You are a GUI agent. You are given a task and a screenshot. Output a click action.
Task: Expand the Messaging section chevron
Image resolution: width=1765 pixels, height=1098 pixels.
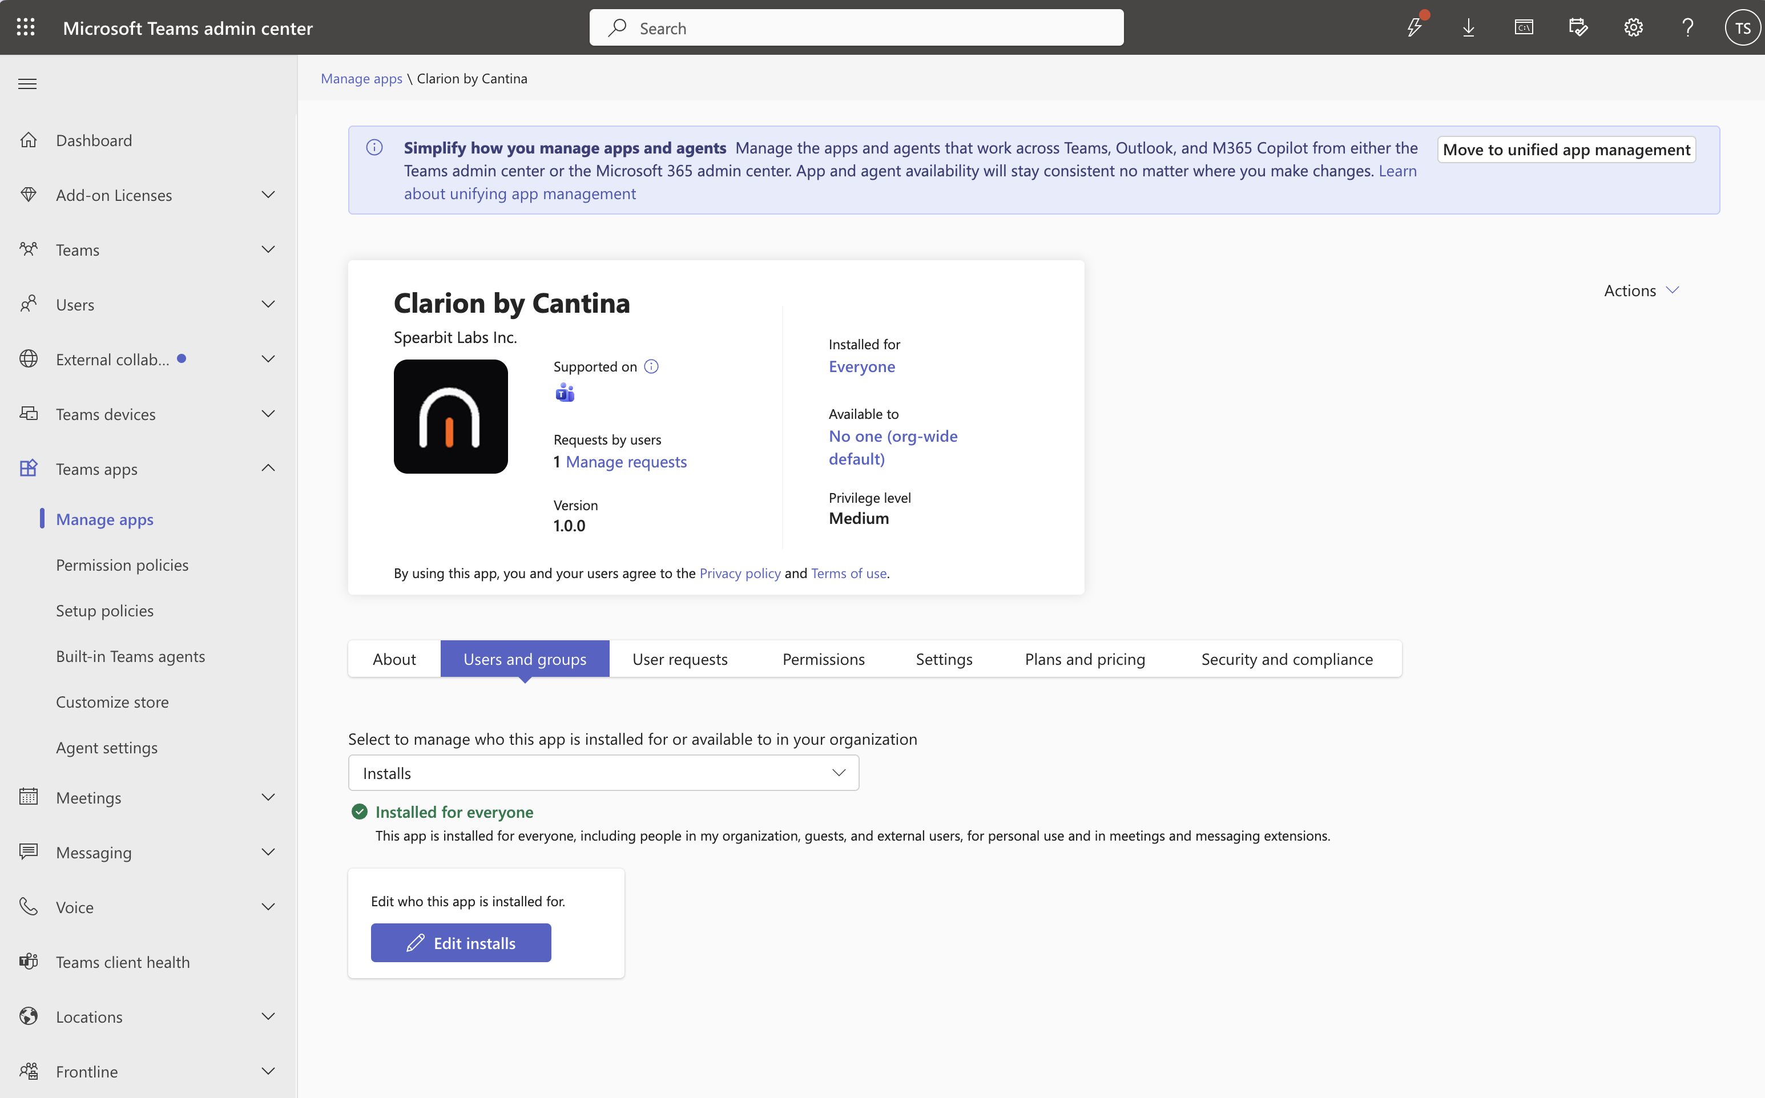tap(268, 852)
